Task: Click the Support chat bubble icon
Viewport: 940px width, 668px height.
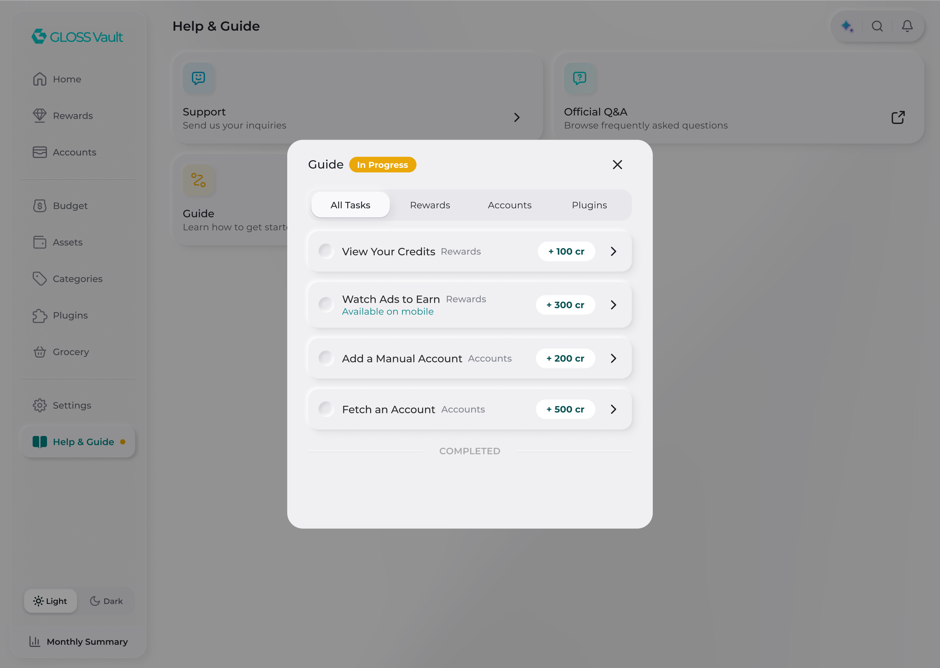Action: click(198, 78)
